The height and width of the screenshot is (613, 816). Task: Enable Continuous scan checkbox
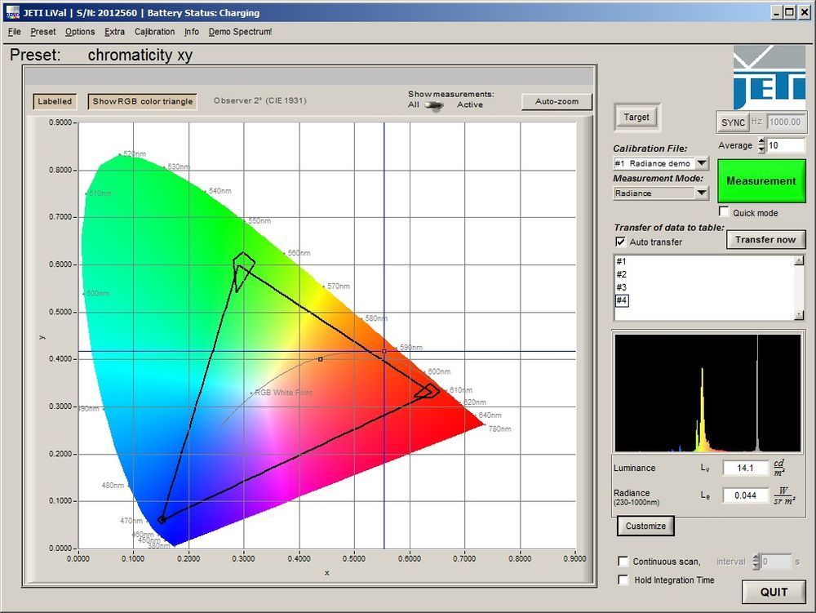623,562
